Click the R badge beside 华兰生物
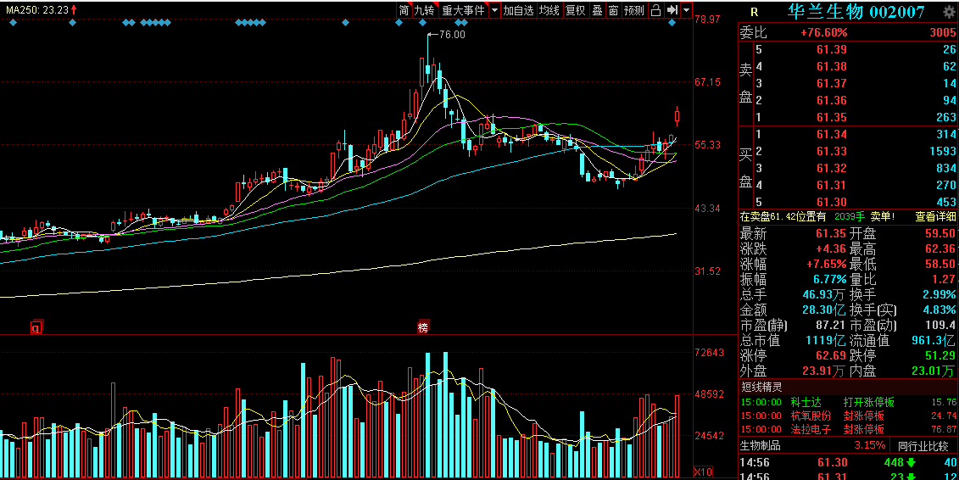959x480 pixels. (x=754, y=12)
